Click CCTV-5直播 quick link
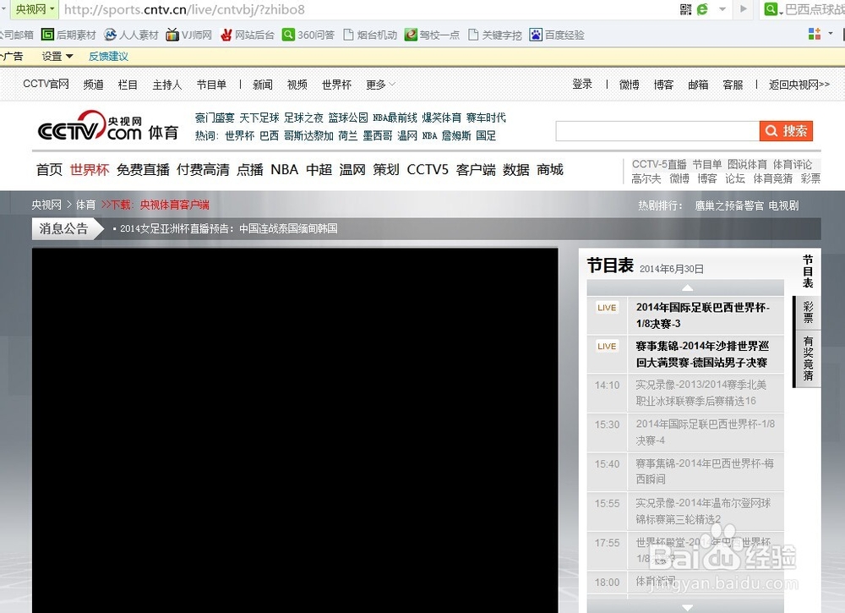 (x=659, y=164)
